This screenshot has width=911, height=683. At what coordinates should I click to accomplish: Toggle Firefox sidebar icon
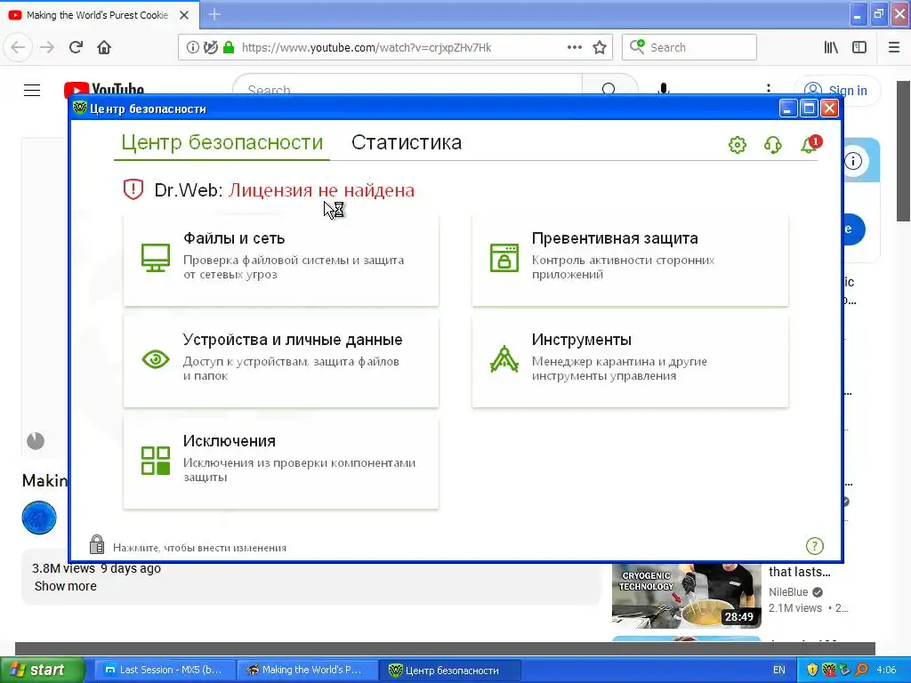[859, 47]
